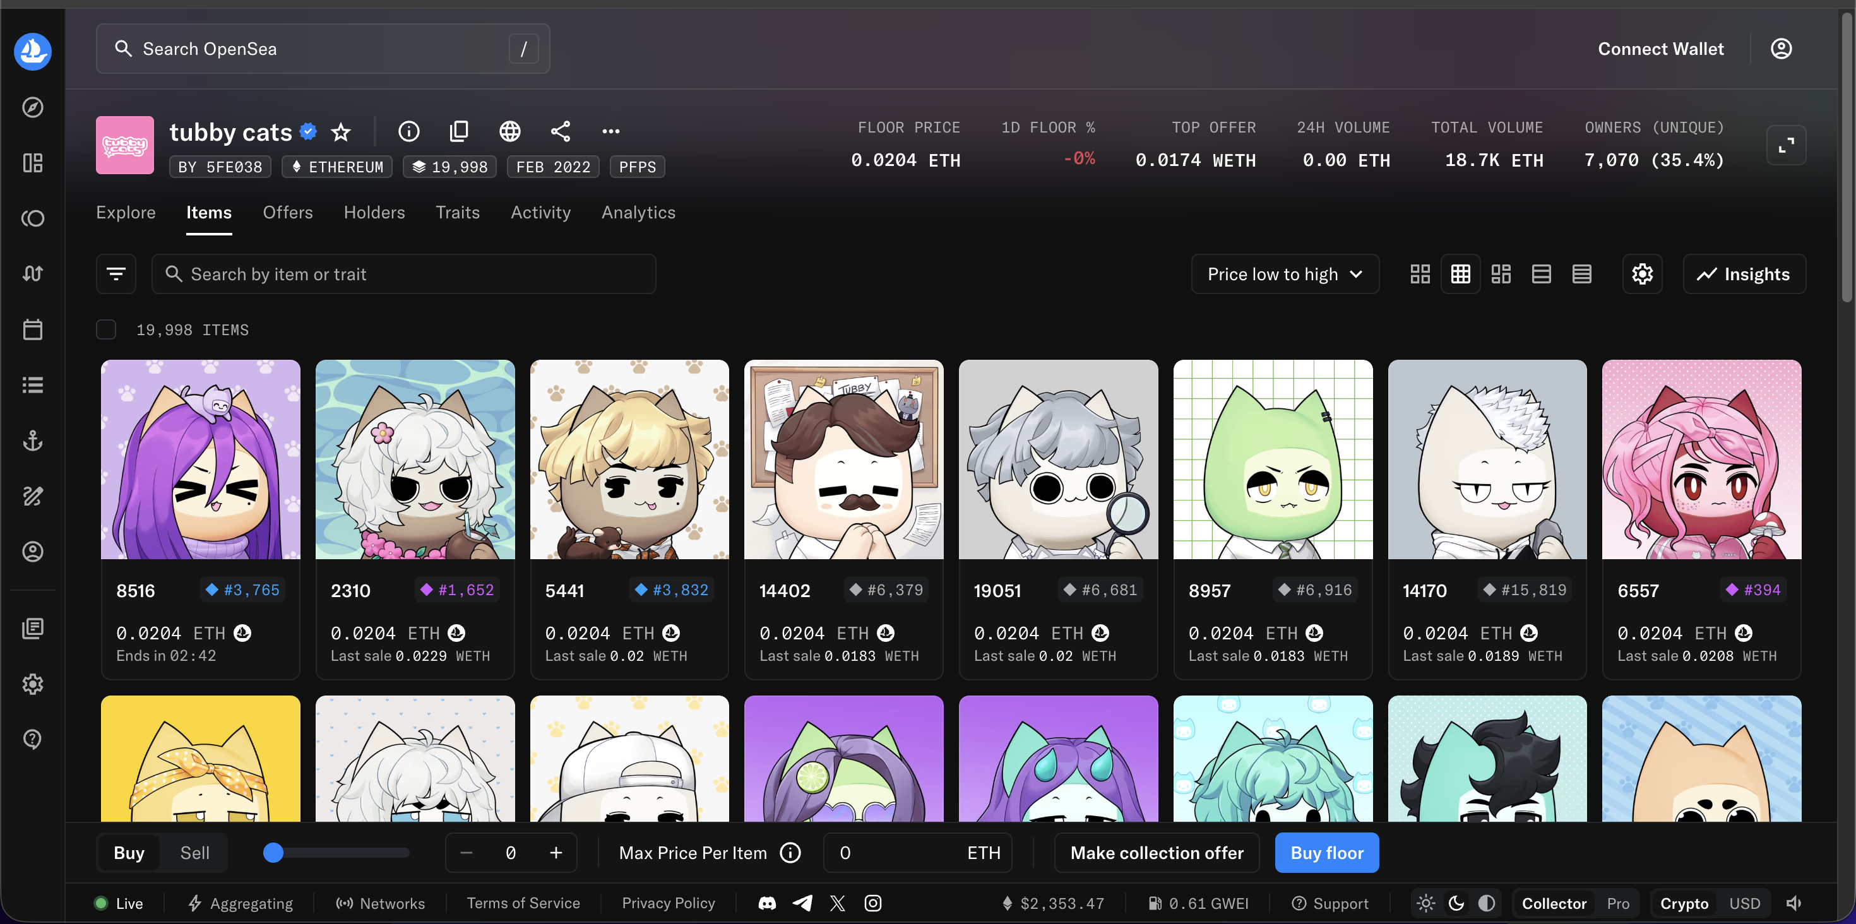
Task: Select Crypto currency display
Action: point(1684,903)
